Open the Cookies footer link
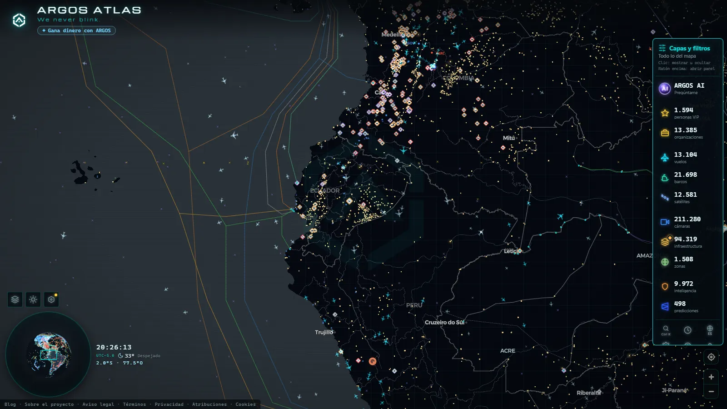The width and height of the screenshot is (727, 409). [245, 404]
